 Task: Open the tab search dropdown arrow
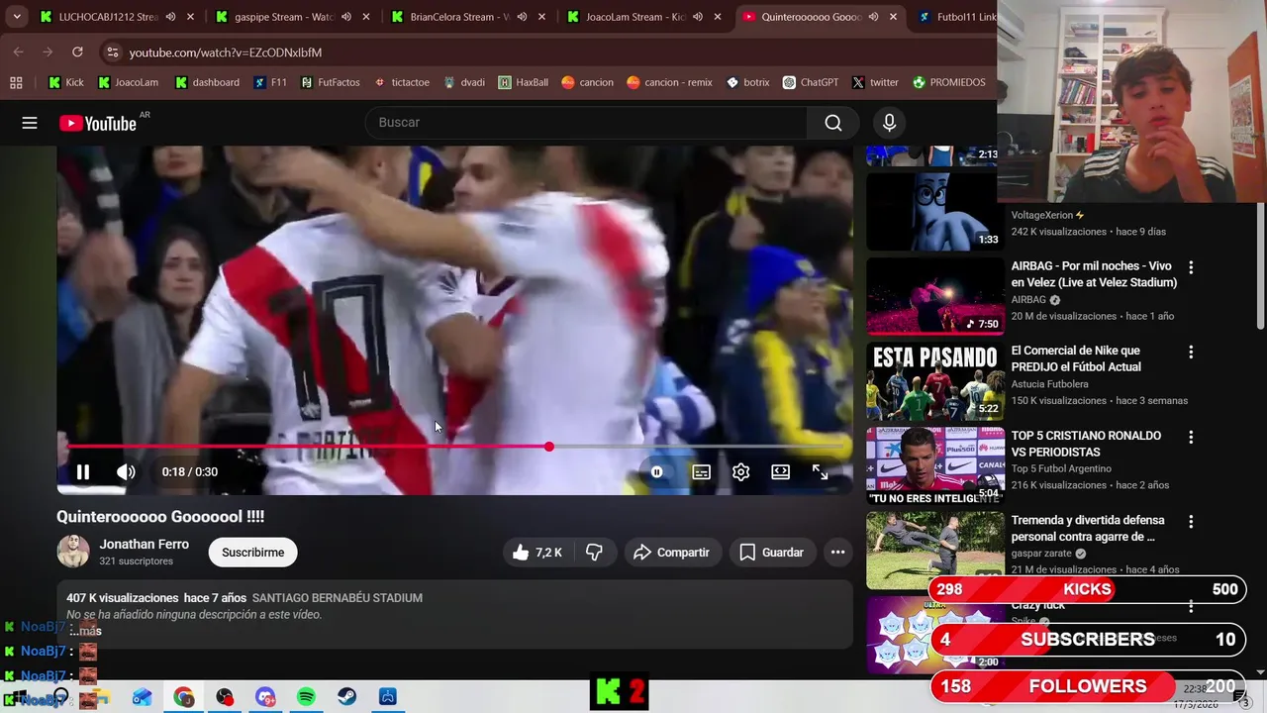click(17, 17)
